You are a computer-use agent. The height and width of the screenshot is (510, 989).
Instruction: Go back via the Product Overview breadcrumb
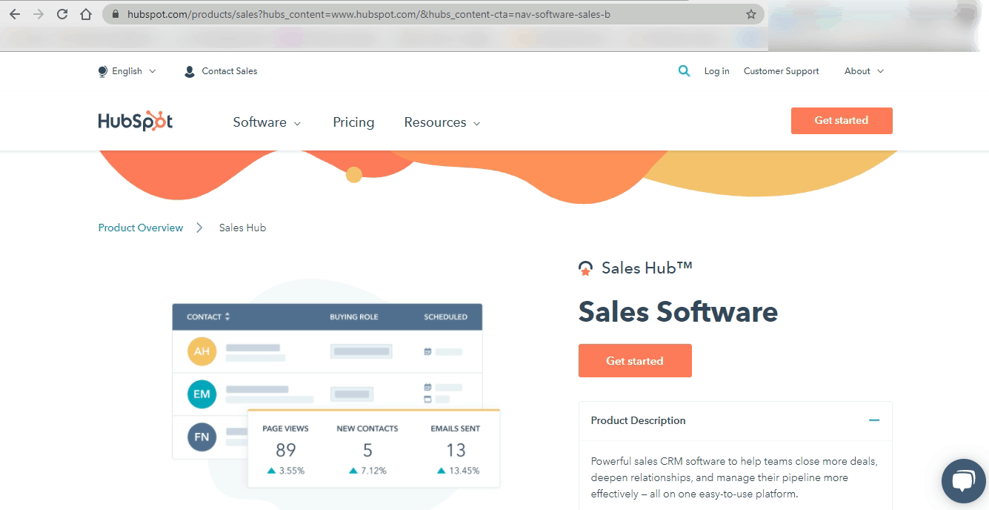click(x=140, y=227)
